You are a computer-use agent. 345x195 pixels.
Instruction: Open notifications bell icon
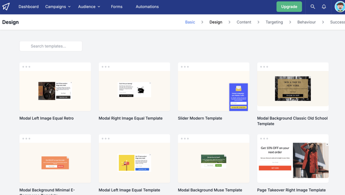pos(324,6)
